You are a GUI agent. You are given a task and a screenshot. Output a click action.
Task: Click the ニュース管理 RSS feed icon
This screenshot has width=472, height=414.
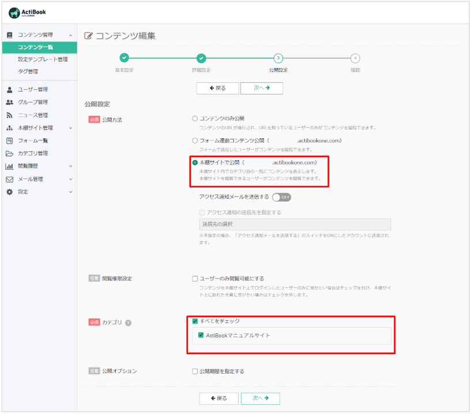[x=9, y=115]
